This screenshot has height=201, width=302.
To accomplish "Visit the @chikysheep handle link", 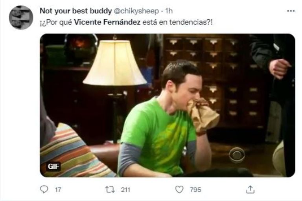I will pos(136,11).
